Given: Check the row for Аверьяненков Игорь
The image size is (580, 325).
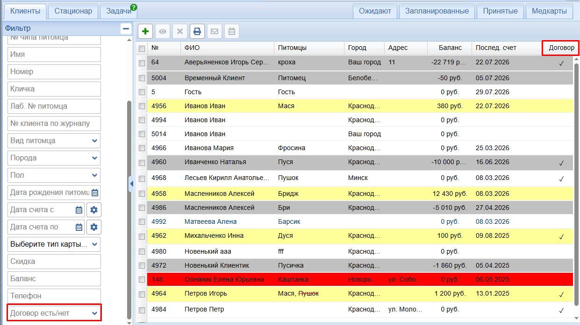Looking at the screenshot, I should coord(142,62).
